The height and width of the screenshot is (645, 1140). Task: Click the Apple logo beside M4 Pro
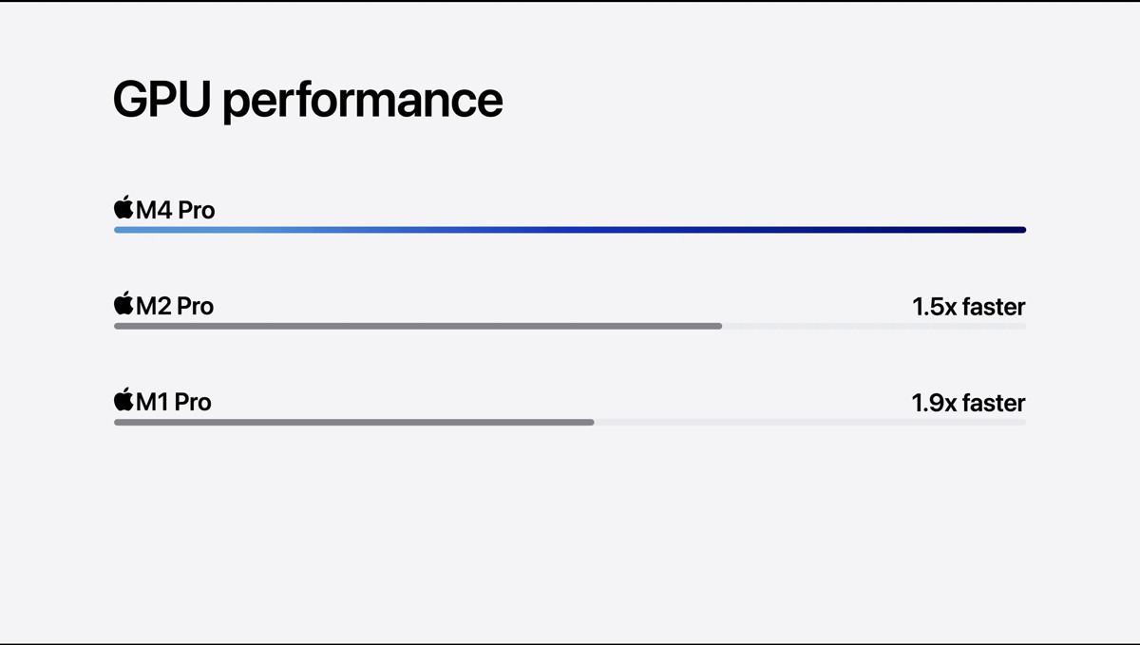pyautogui.click(x=123, y=207)
